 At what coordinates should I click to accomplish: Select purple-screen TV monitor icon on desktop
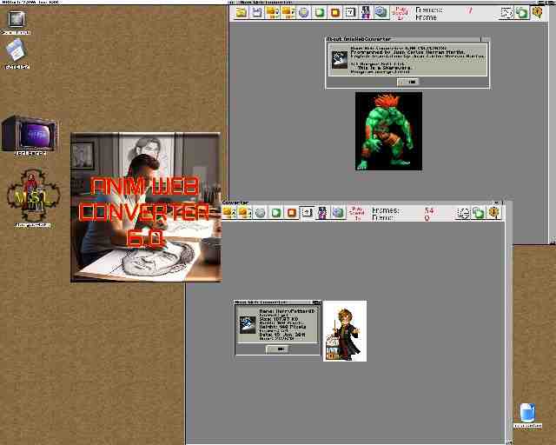point(30,136)
